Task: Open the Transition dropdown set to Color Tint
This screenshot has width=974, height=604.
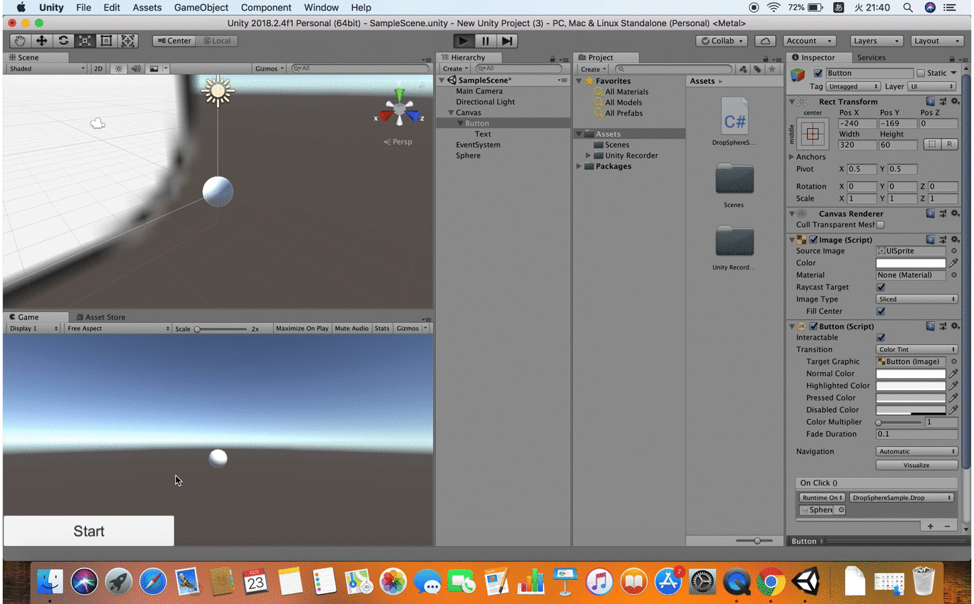Action: (x=916, y=349)
